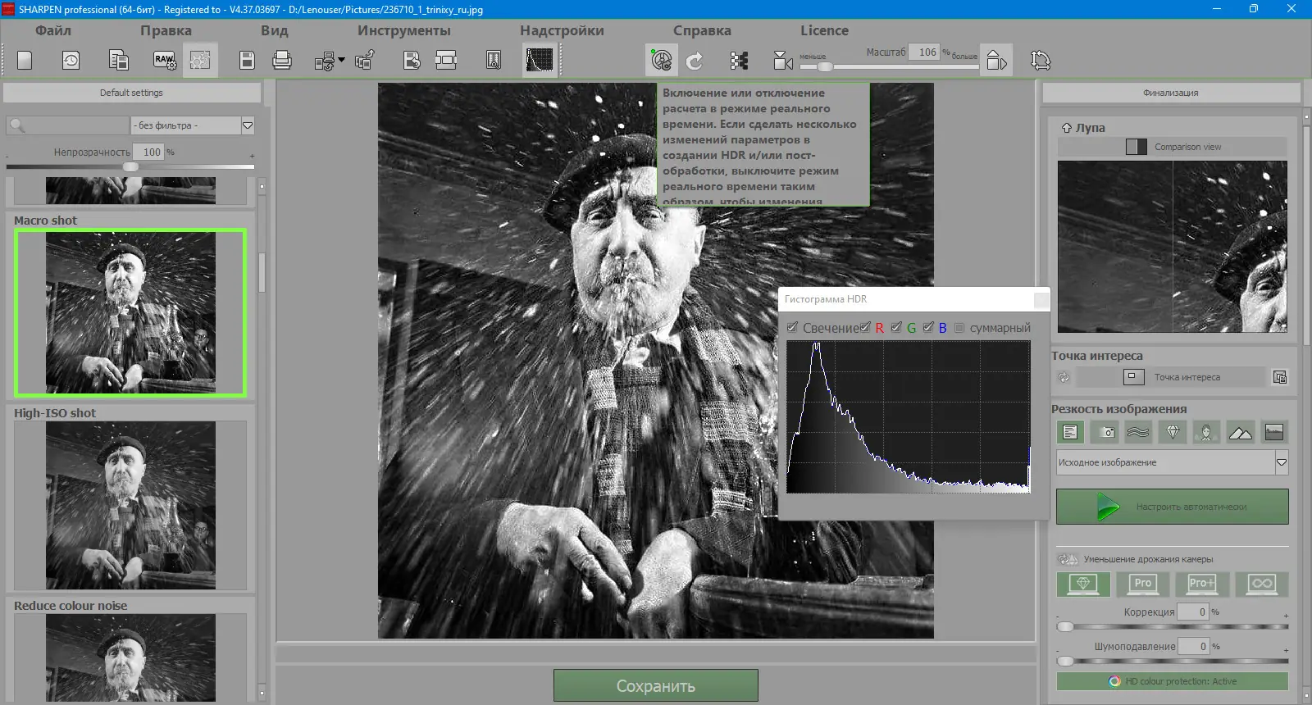
Task: Select the infinity camera shake mode
Action: [1262, 584]
